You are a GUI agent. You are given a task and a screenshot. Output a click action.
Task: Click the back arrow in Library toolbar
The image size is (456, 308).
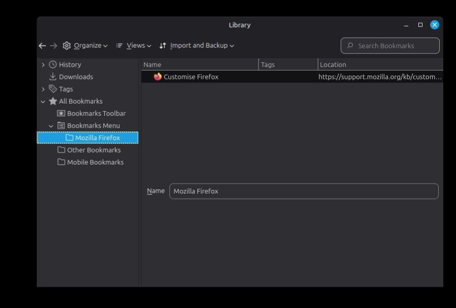coord(42,46)
